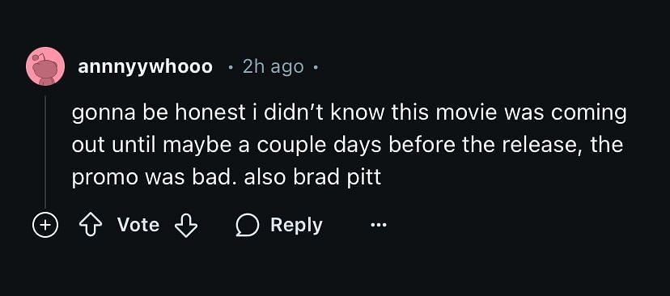Toggle comment collapse with the circled plus icon
The image size is (670, 296).
45,225
